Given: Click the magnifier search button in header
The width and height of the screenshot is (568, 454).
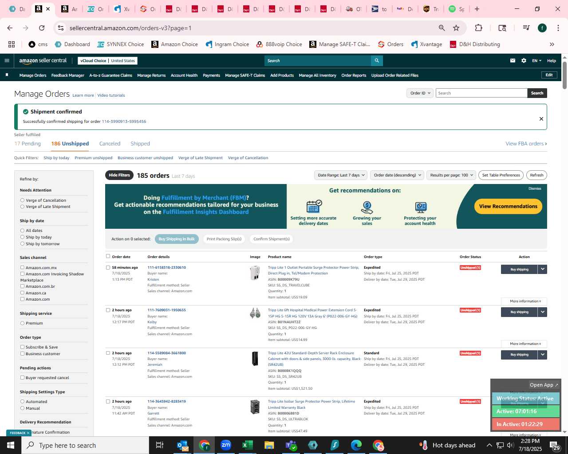Looking at the screenshot, I should (x=377, y=61).
